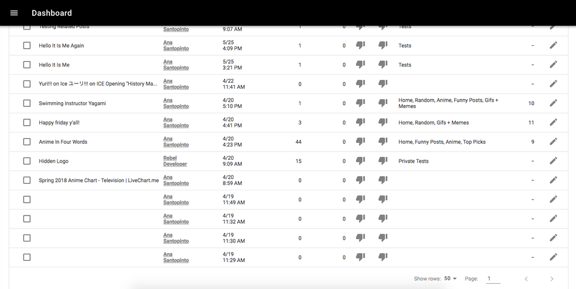Open the hamburger navigation menu

pos(14,13)
